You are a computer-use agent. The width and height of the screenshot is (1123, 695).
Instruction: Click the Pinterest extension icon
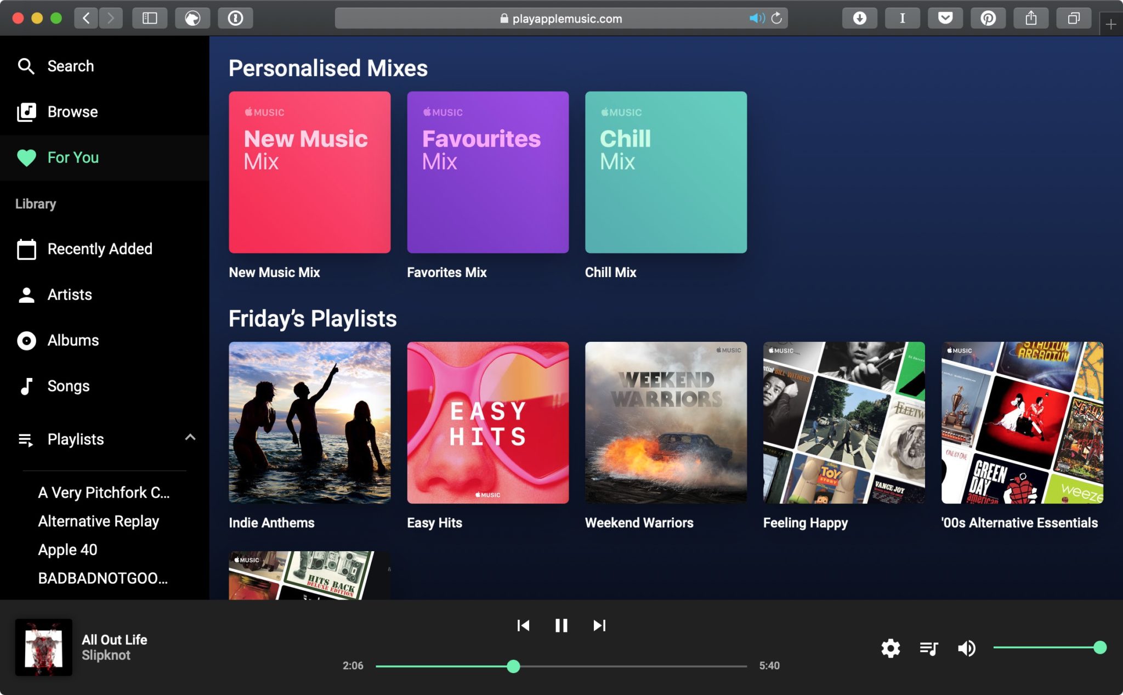point(988,18)
